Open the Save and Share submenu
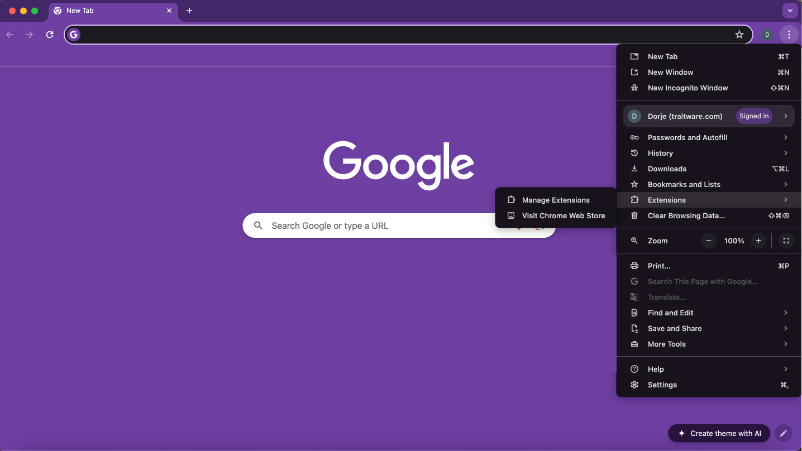 [709, 328]
